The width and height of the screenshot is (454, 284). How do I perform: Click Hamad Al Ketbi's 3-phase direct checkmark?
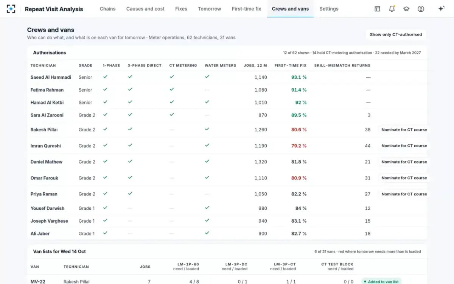coord(130,102)
